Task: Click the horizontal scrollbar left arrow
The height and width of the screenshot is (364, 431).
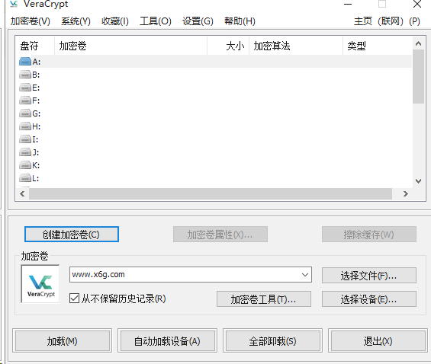Action: [23, 194]
